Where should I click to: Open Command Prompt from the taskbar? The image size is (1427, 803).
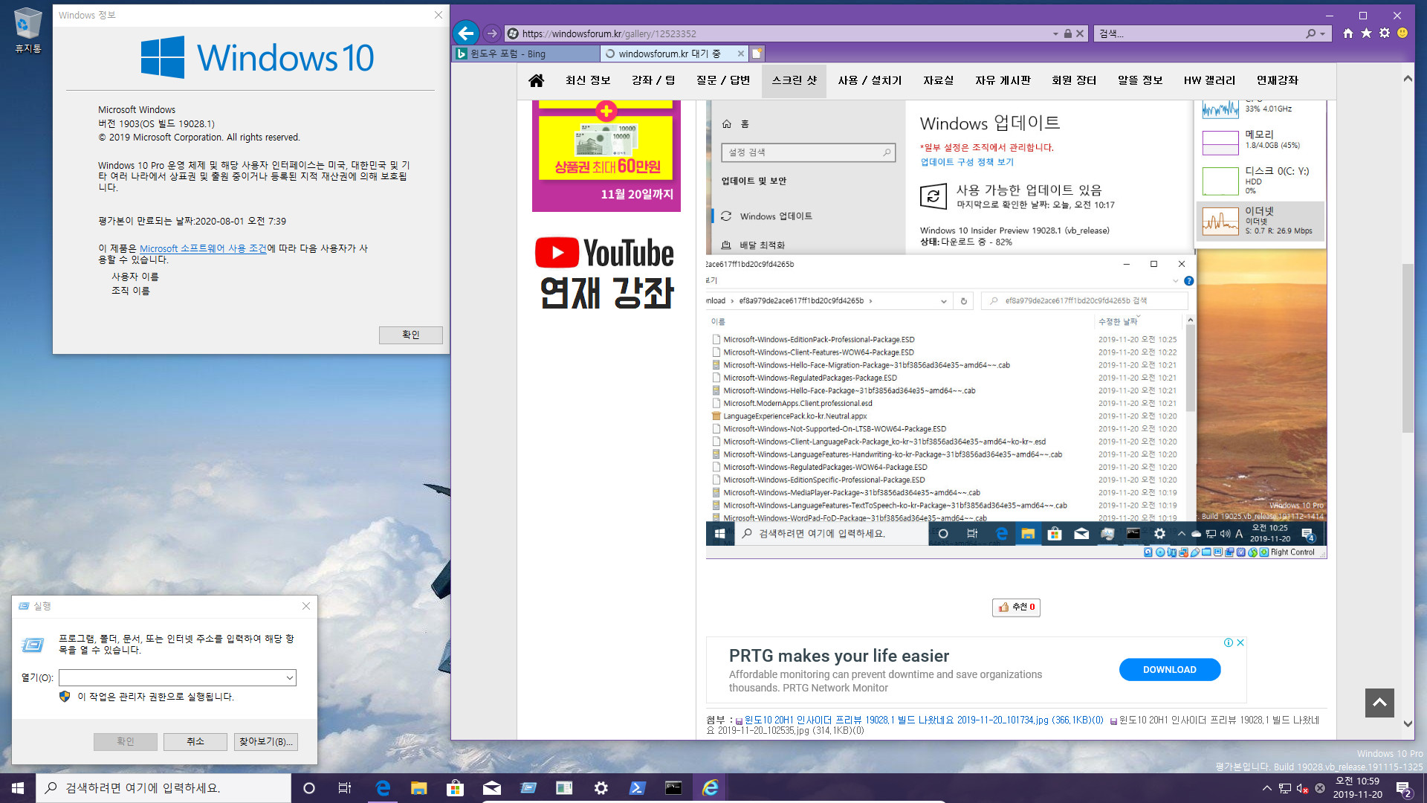(x=673, y=788)
